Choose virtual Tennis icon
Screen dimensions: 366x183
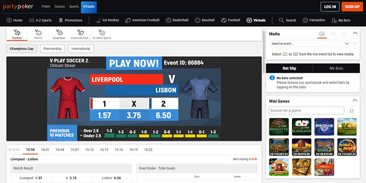tap(38, 32)
